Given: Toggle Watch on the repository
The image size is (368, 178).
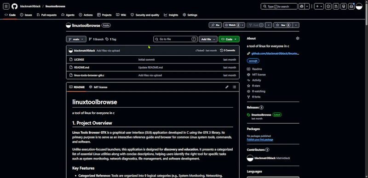Looking at the screenshot, I should pyautogui.click(x=234, y=25).
